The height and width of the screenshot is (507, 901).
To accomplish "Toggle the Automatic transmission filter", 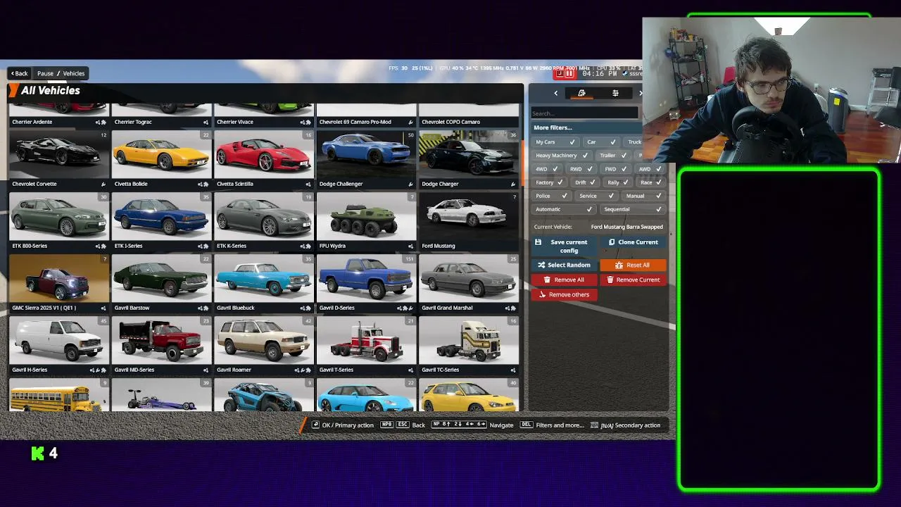I will tap(563, 209).
